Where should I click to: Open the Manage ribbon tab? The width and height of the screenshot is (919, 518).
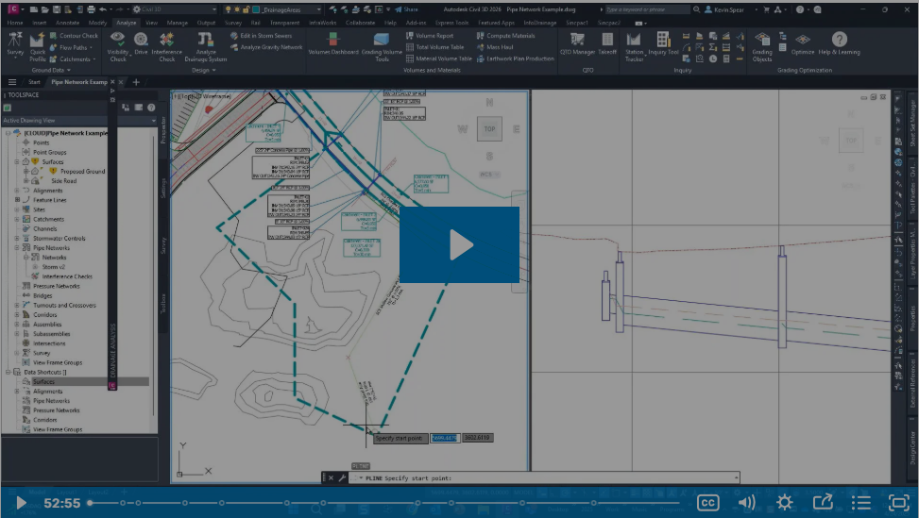click(x=177, y=23)
